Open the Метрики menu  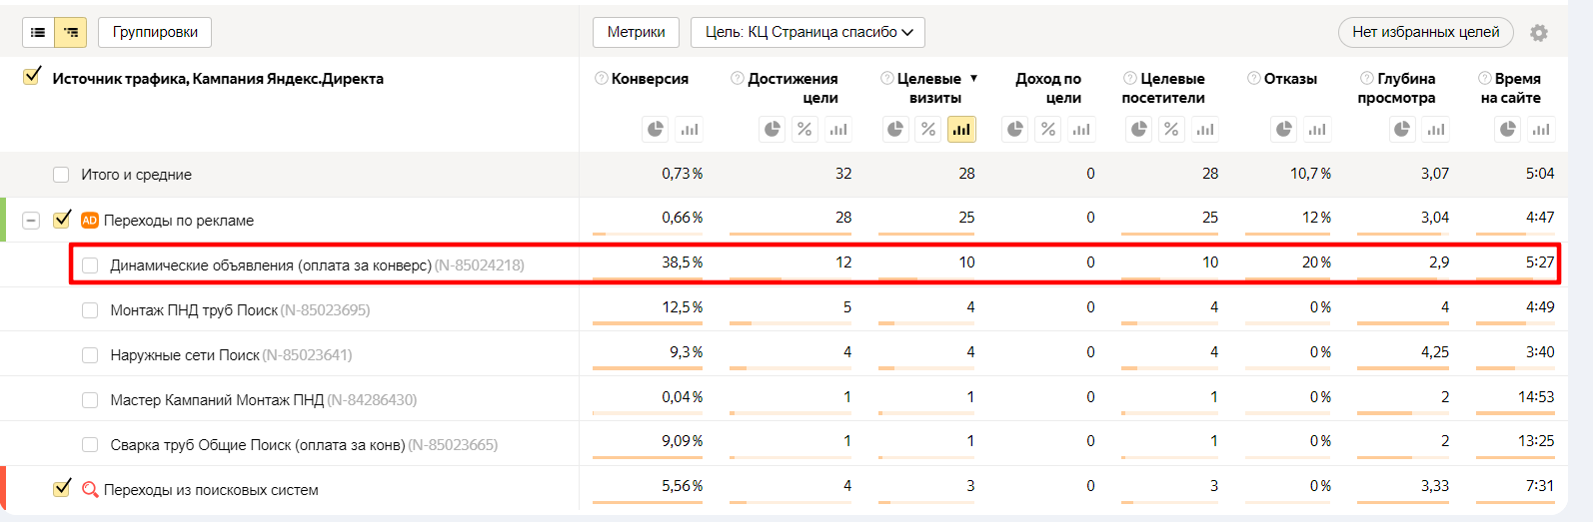(x=636, y=32)
